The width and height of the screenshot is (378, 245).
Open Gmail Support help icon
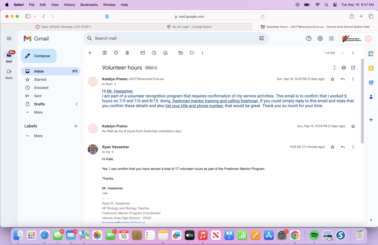tap(309, 38)
